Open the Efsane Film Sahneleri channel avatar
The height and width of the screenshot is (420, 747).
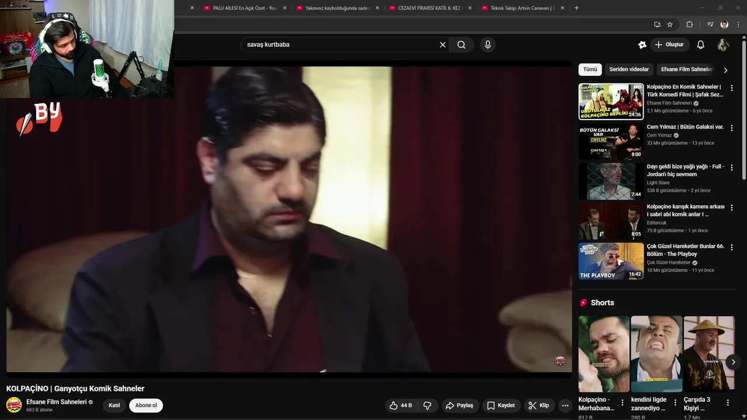14,405
